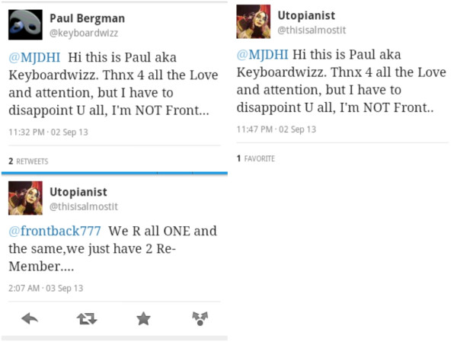This screenshot has width=457, height=342.
Task: Open the @keyboardwizz handle
Action: [x=84, y=33]
